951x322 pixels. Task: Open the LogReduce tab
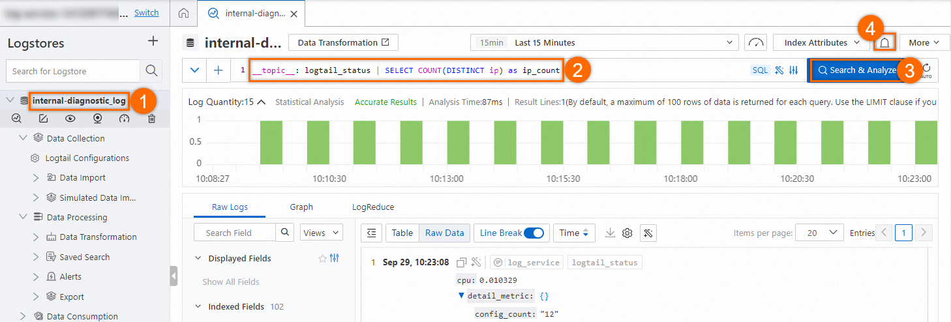click(373, 207)
